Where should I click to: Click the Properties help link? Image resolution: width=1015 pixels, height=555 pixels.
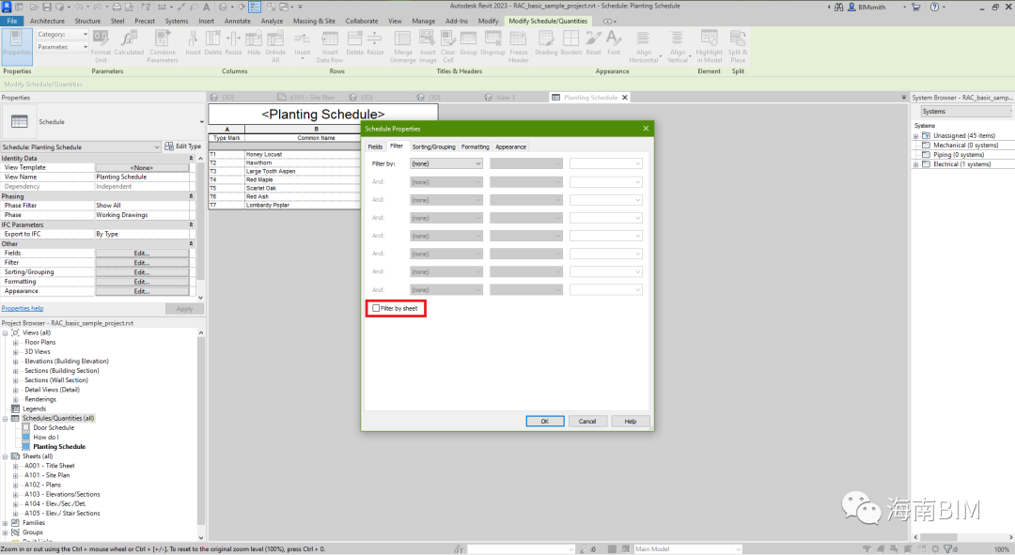coord(23,309)
